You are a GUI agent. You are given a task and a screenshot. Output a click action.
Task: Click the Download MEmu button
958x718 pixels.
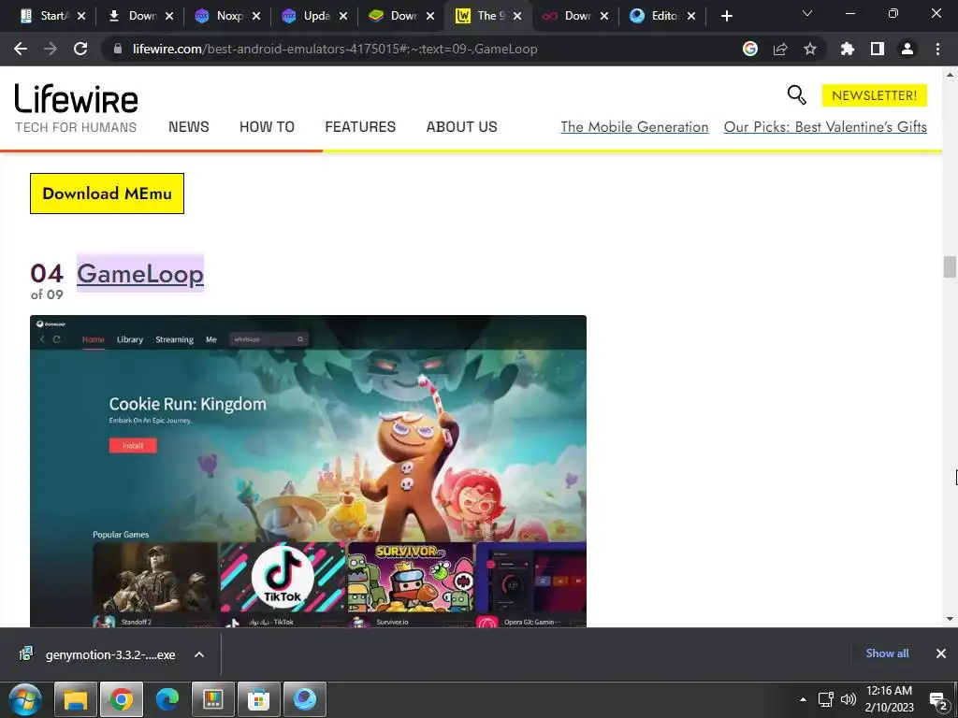[107, 194]
